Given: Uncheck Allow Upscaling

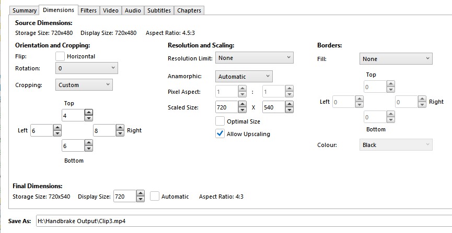Looking at the screenshot, I should click(x=220, y=134).
